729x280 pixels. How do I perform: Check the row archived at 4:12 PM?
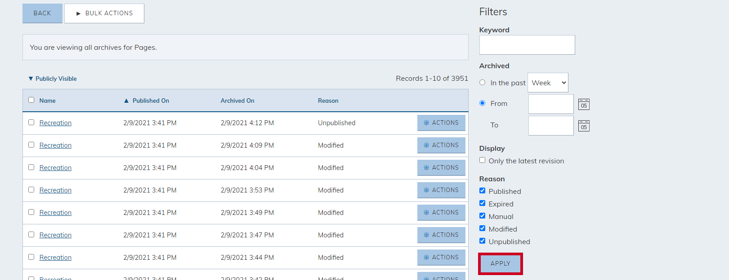click(31, 122)
